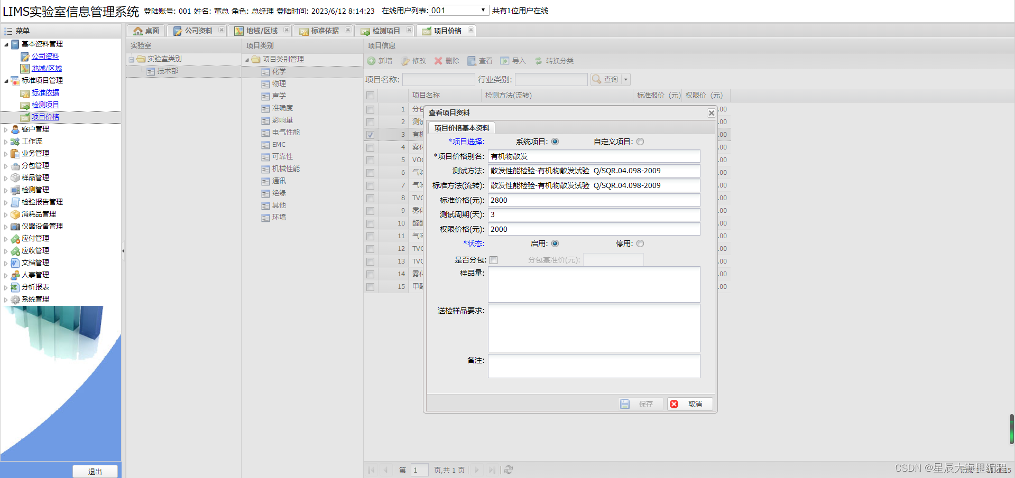
Task: Open the 在线用户列表 dropdown
Action: (459, 11)
